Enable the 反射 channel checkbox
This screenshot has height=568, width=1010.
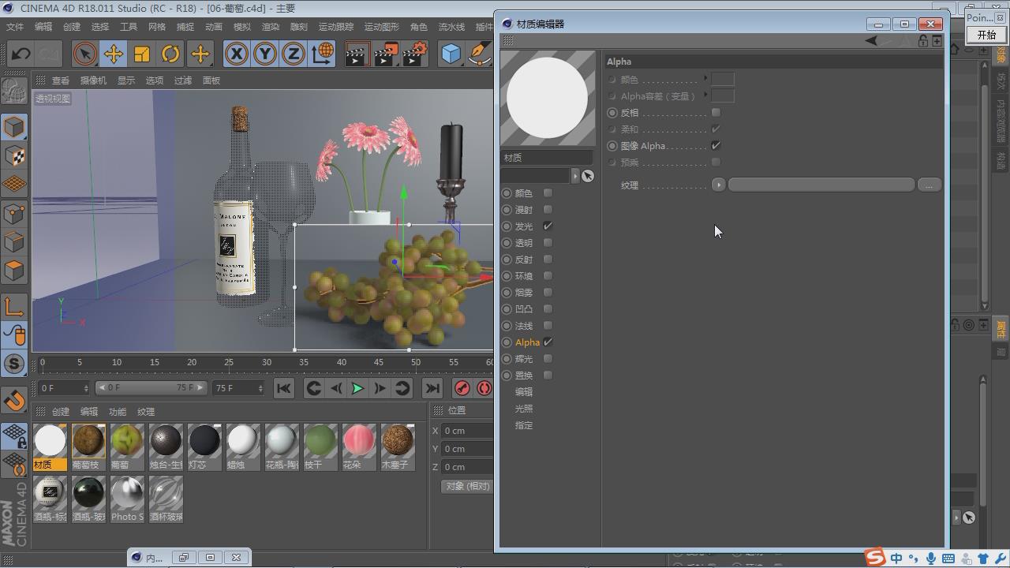[548, 260]
